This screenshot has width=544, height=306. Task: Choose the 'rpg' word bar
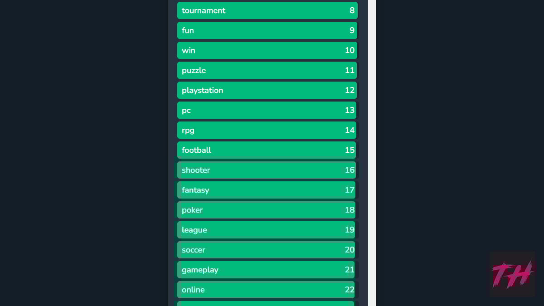(x=267, y=130)
